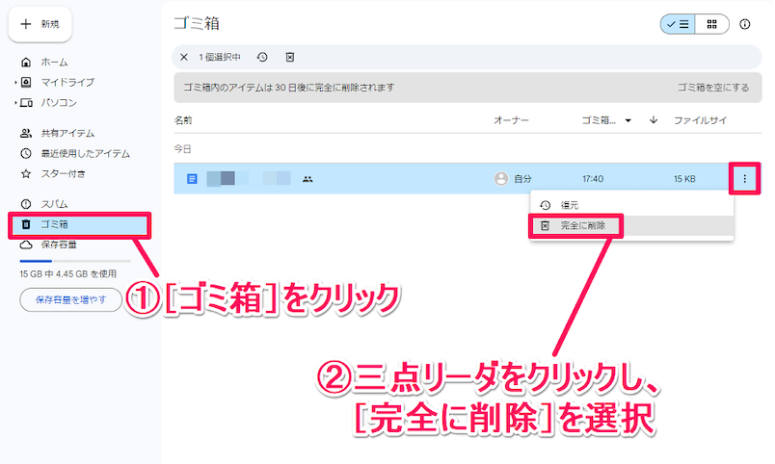This screenshot has width=775, height=464.
Task: Open スパム in the sidebar
Action: pos(53,204)
